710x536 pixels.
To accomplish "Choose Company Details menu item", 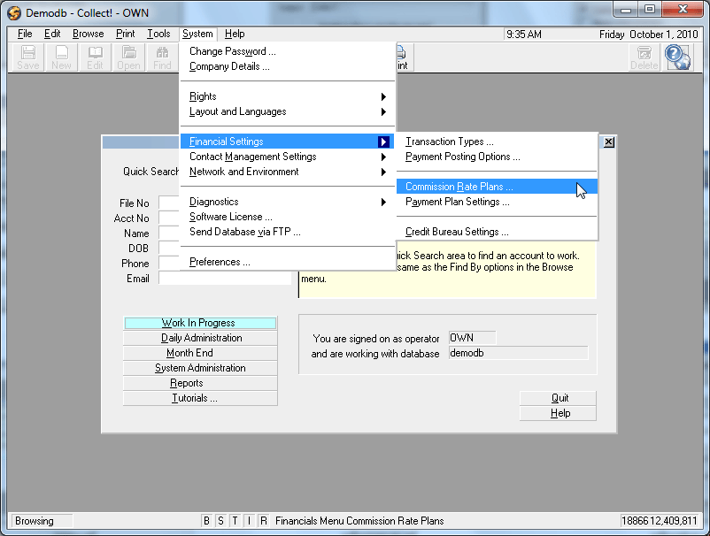I will tap(288, 66).
